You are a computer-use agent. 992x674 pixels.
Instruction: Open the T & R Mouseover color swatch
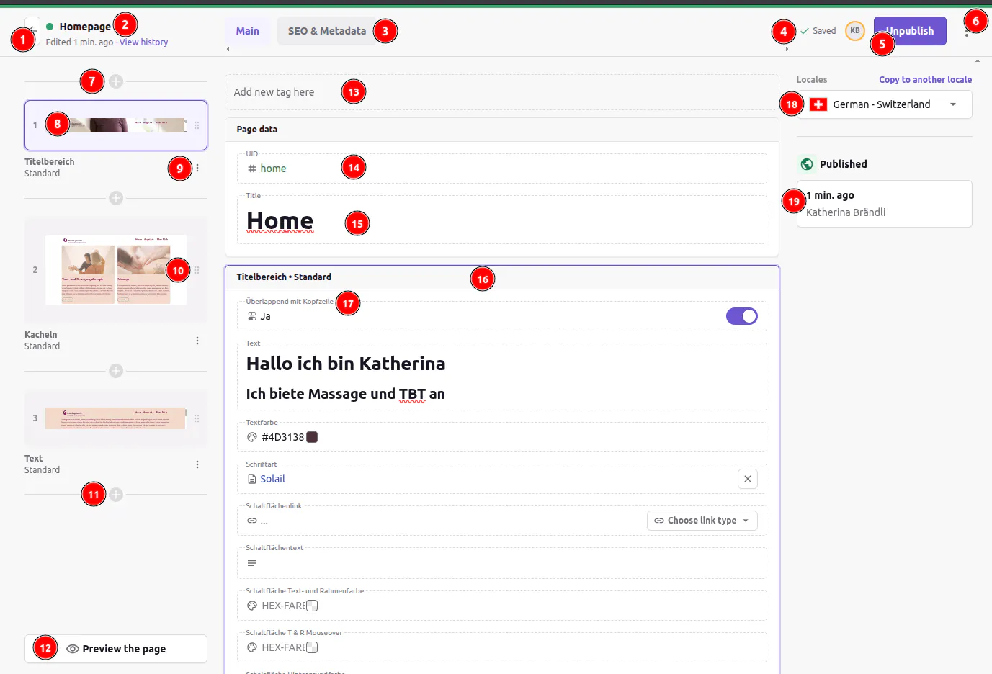[x=312, y=647]
